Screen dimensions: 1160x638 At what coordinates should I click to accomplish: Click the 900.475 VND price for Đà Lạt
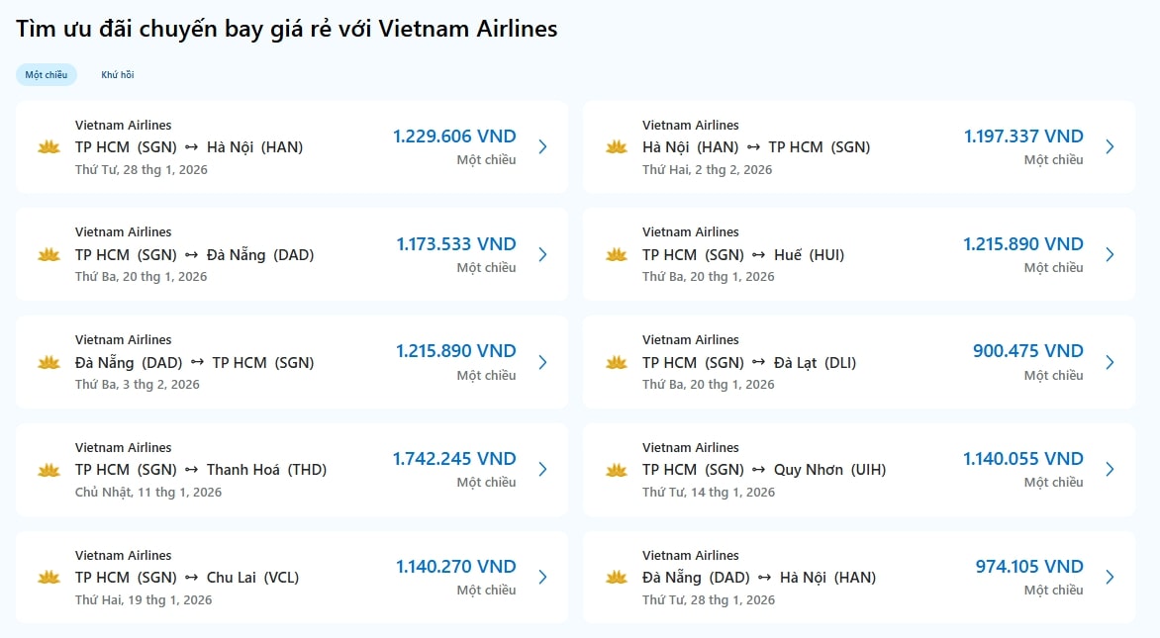click(1025, 350)
